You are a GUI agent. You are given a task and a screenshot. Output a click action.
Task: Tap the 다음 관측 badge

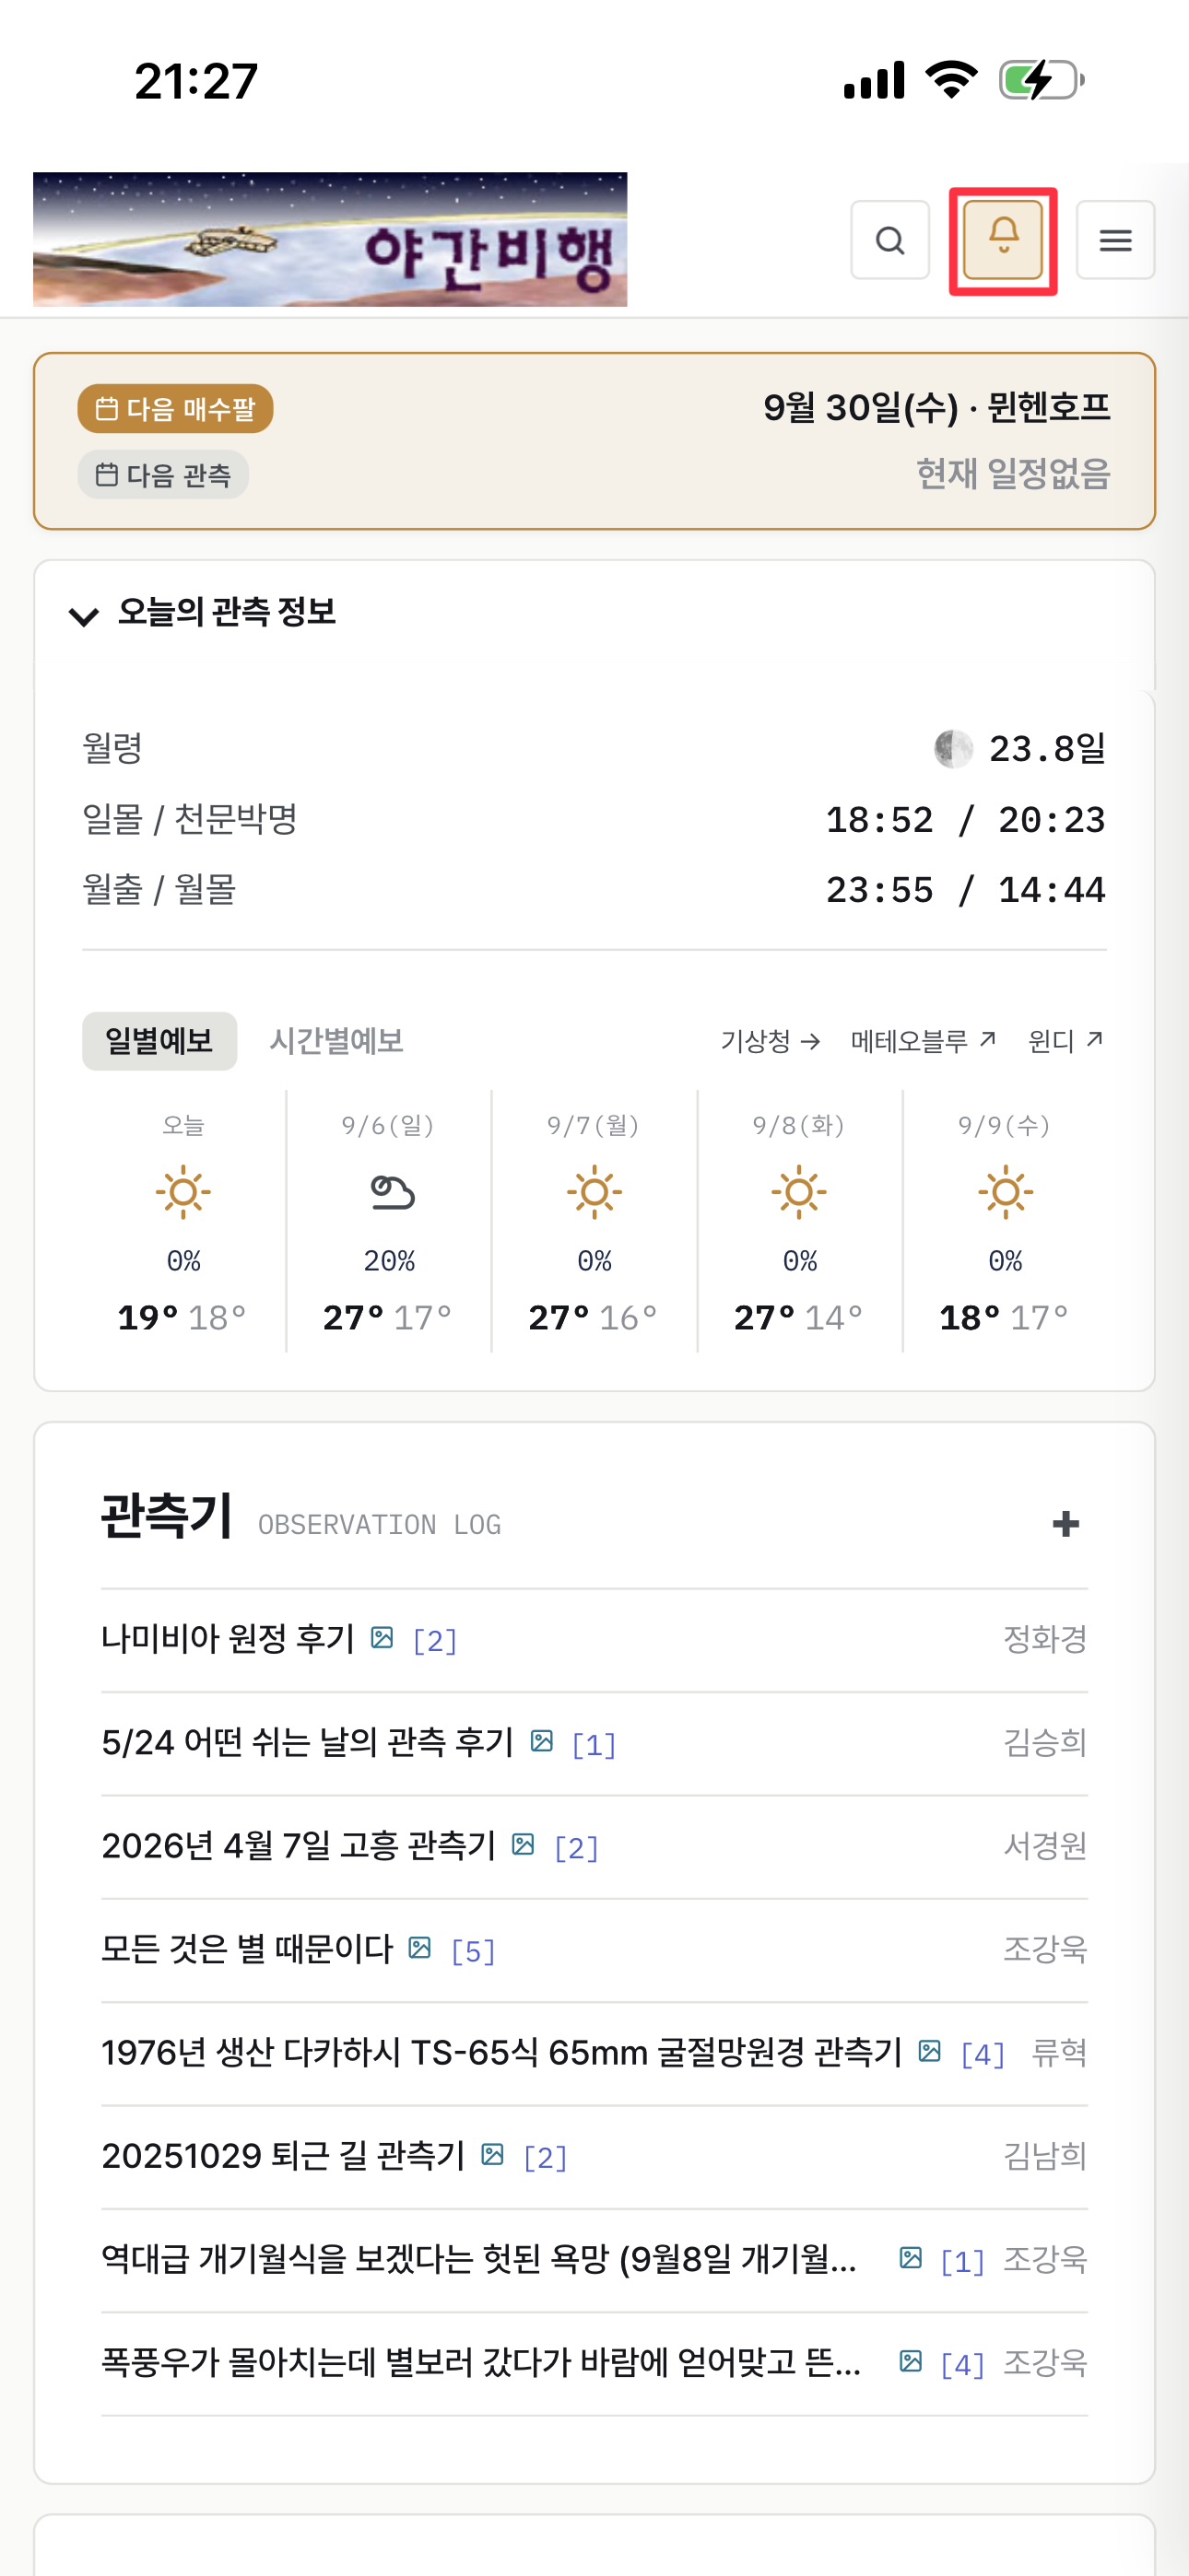[163, 475]
